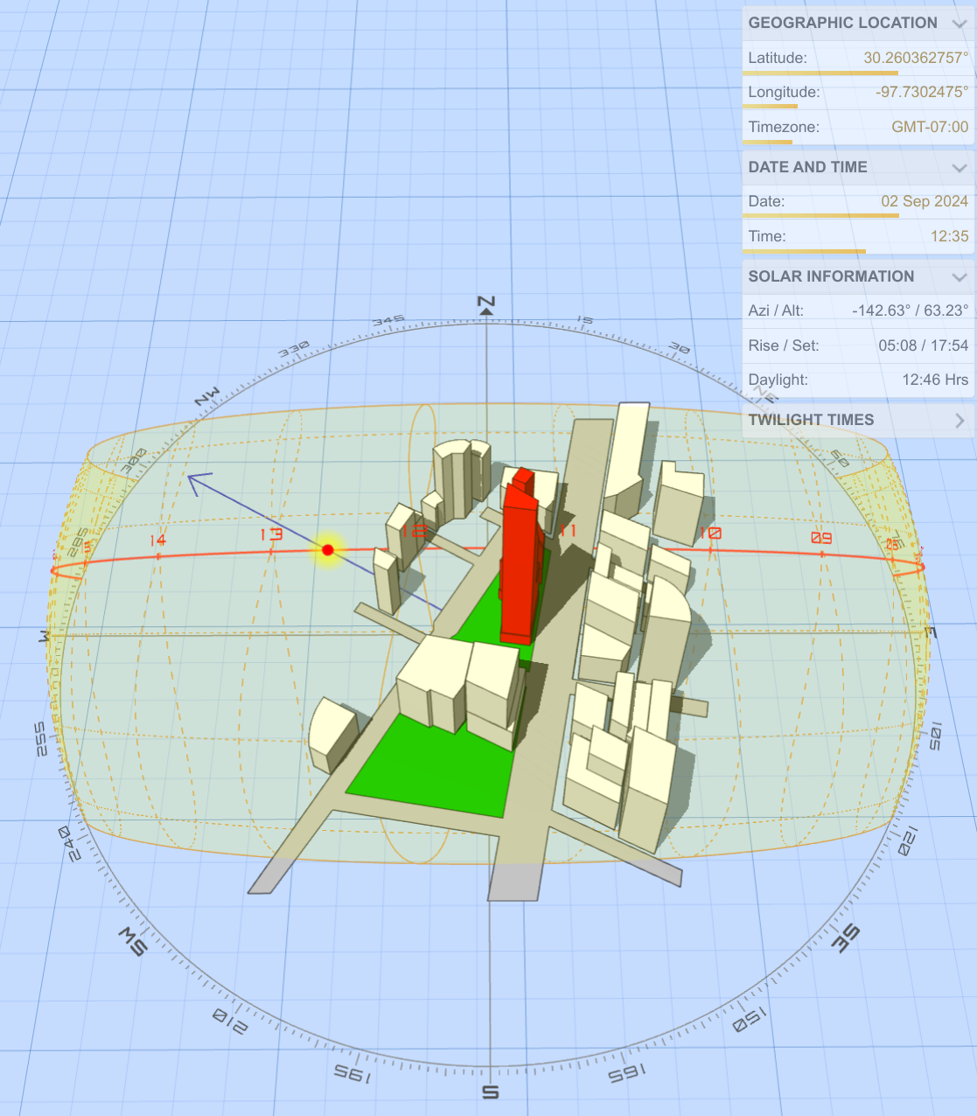Open the Date field showing 02 Sep 2024
Viewport: 977px width, 1116px height.
click(x=924, y=201)
